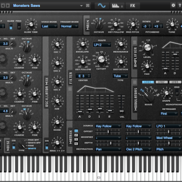This screenshot has height=182, width=182.
Task: Toggle the Ring modulator On switch
Action: 47,146
